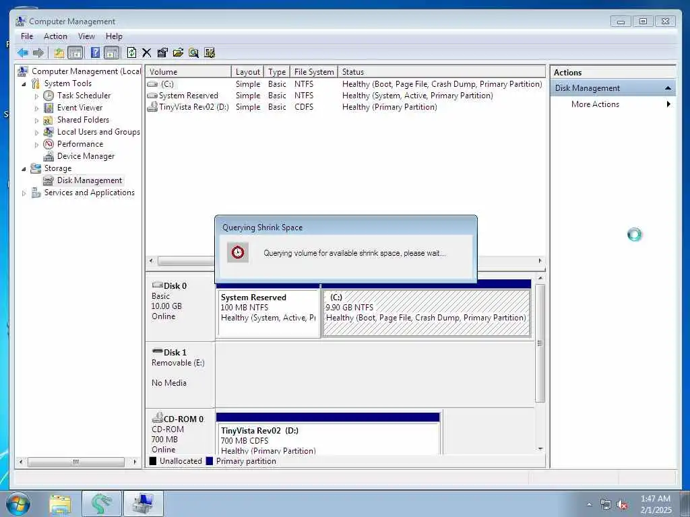The height and width of the screenshot is (517, 690).
Task: Click the console tree's right scroll arrow
Action: [135, 462]
